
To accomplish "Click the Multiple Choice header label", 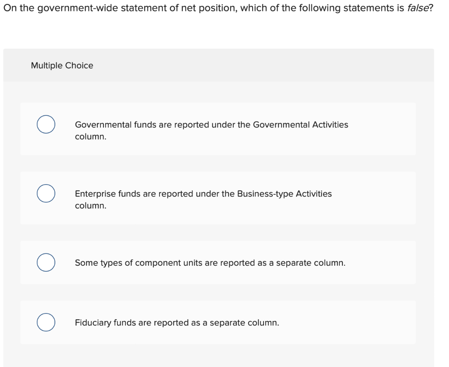I will 62,65.
